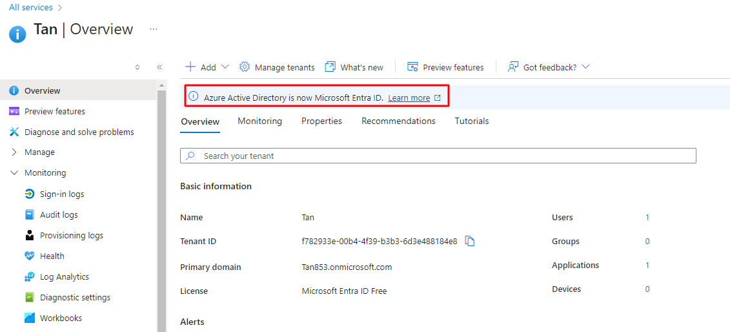This screenshot has width=730, height=332.
Task: Click the Log Analytics chart icon
Action: [x=29, y=276]
